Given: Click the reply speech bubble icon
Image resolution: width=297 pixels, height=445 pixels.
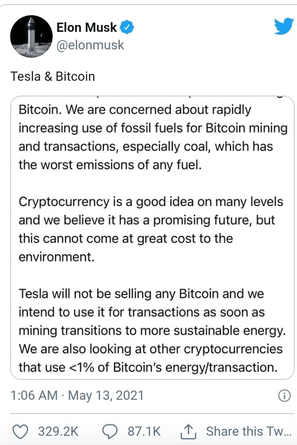Looking at the screenshot, I should 109,432.
